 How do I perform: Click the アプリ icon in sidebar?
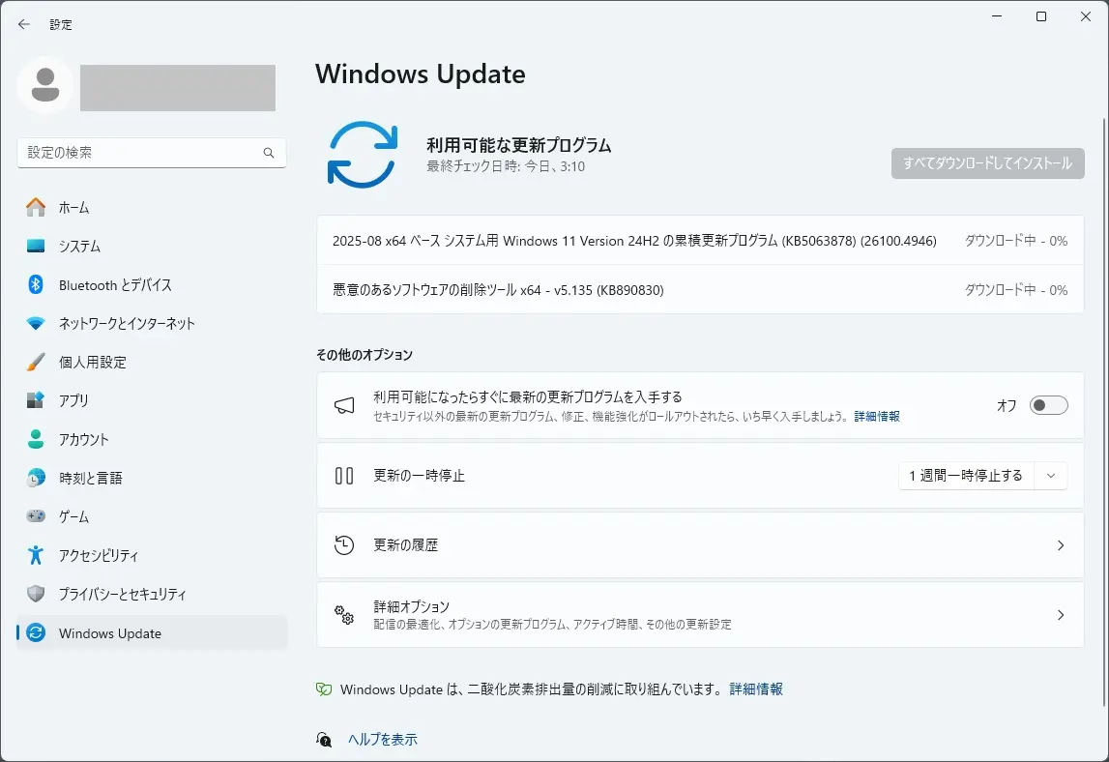point(36,400)
